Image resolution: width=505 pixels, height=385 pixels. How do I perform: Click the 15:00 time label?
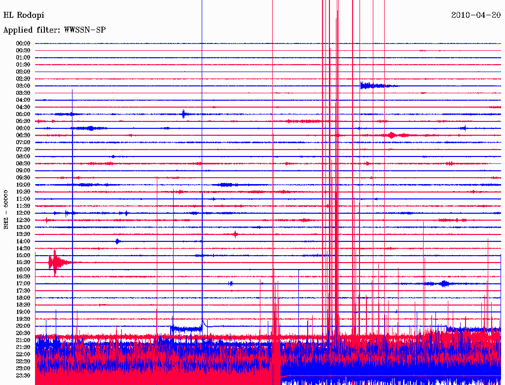tap(23, 255)
